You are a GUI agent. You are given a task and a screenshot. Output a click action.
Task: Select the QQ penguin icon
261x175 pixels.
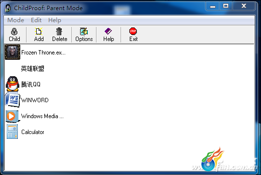coord(13,84)
